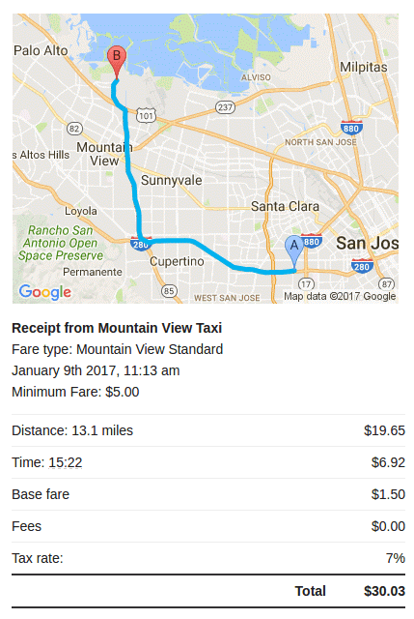Viewport: 414px width, 619px height.
Task: Click the Receipt from Mountain View Taxi heading
Action: point(117,328)
